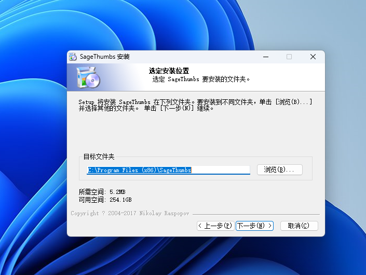
Task: Minimize the SageThumbs installer window
Action: 266,57
